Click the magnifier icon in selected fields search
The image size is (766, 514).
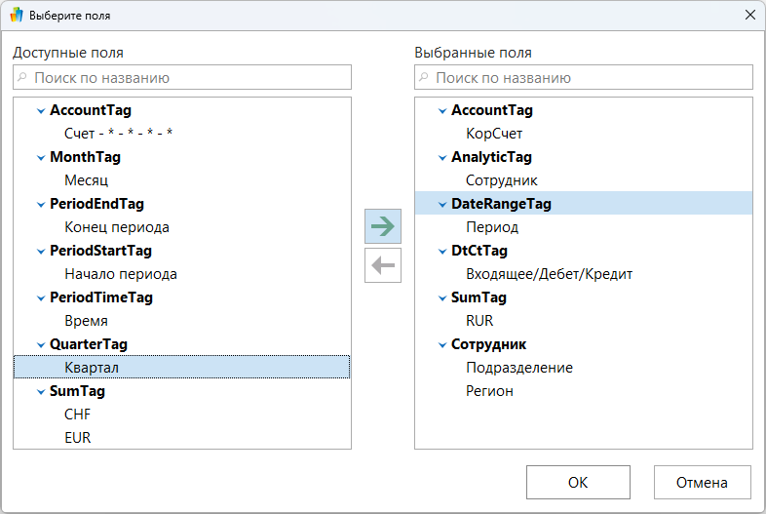point(424,77)
